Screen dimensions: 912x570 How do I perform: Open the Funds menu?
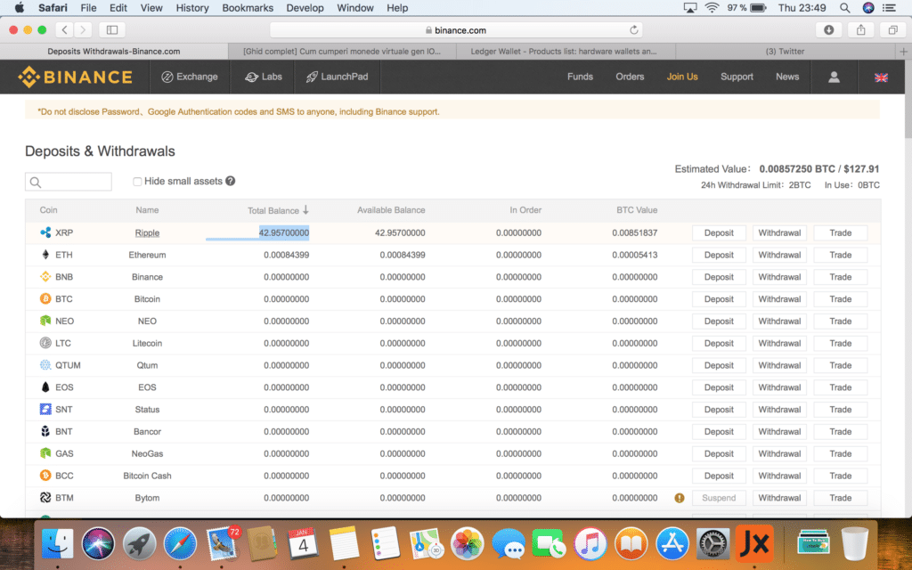(580, 77)
